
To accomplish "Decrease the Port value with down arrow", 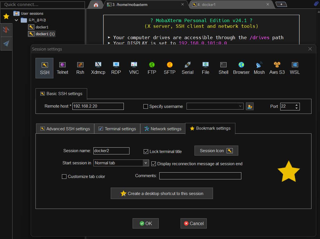I will 296,108.
